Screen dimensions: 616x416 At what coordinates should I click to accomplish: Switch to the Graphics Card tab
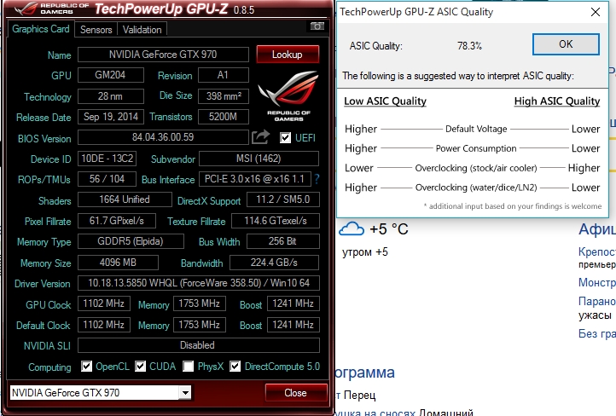tap(41, 29)
